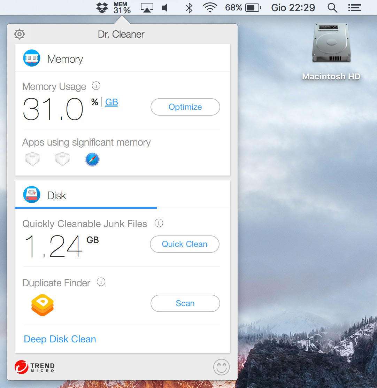Select first generic app icon using memory
Image resolution: width=377 pixels, height=388 pixels.
pos(32,159)
